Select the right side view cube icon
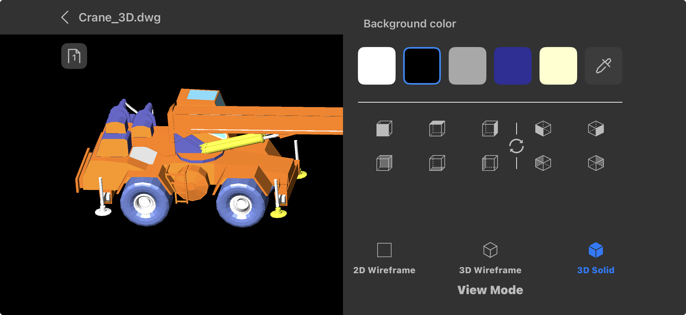 [x=490, y=129]
